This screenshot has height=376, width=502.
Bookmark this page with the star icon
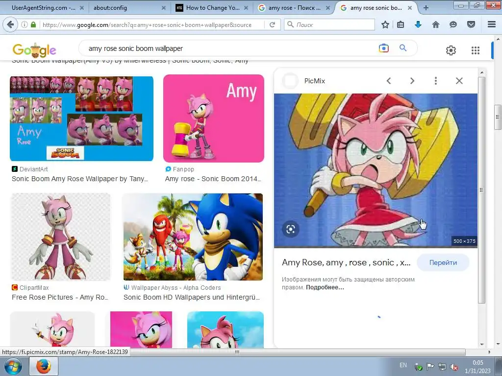click(x=385, y=24)
